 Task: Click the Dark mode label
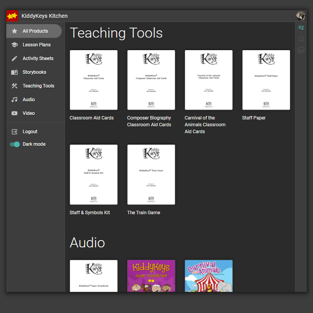34,144
